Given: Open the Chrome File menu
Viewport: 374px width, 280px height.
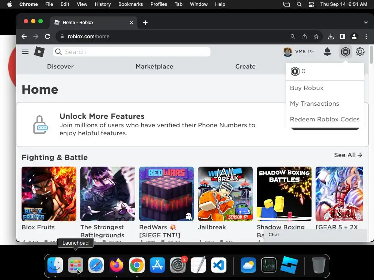Looking at the screenshot, I should pos(49,4).
